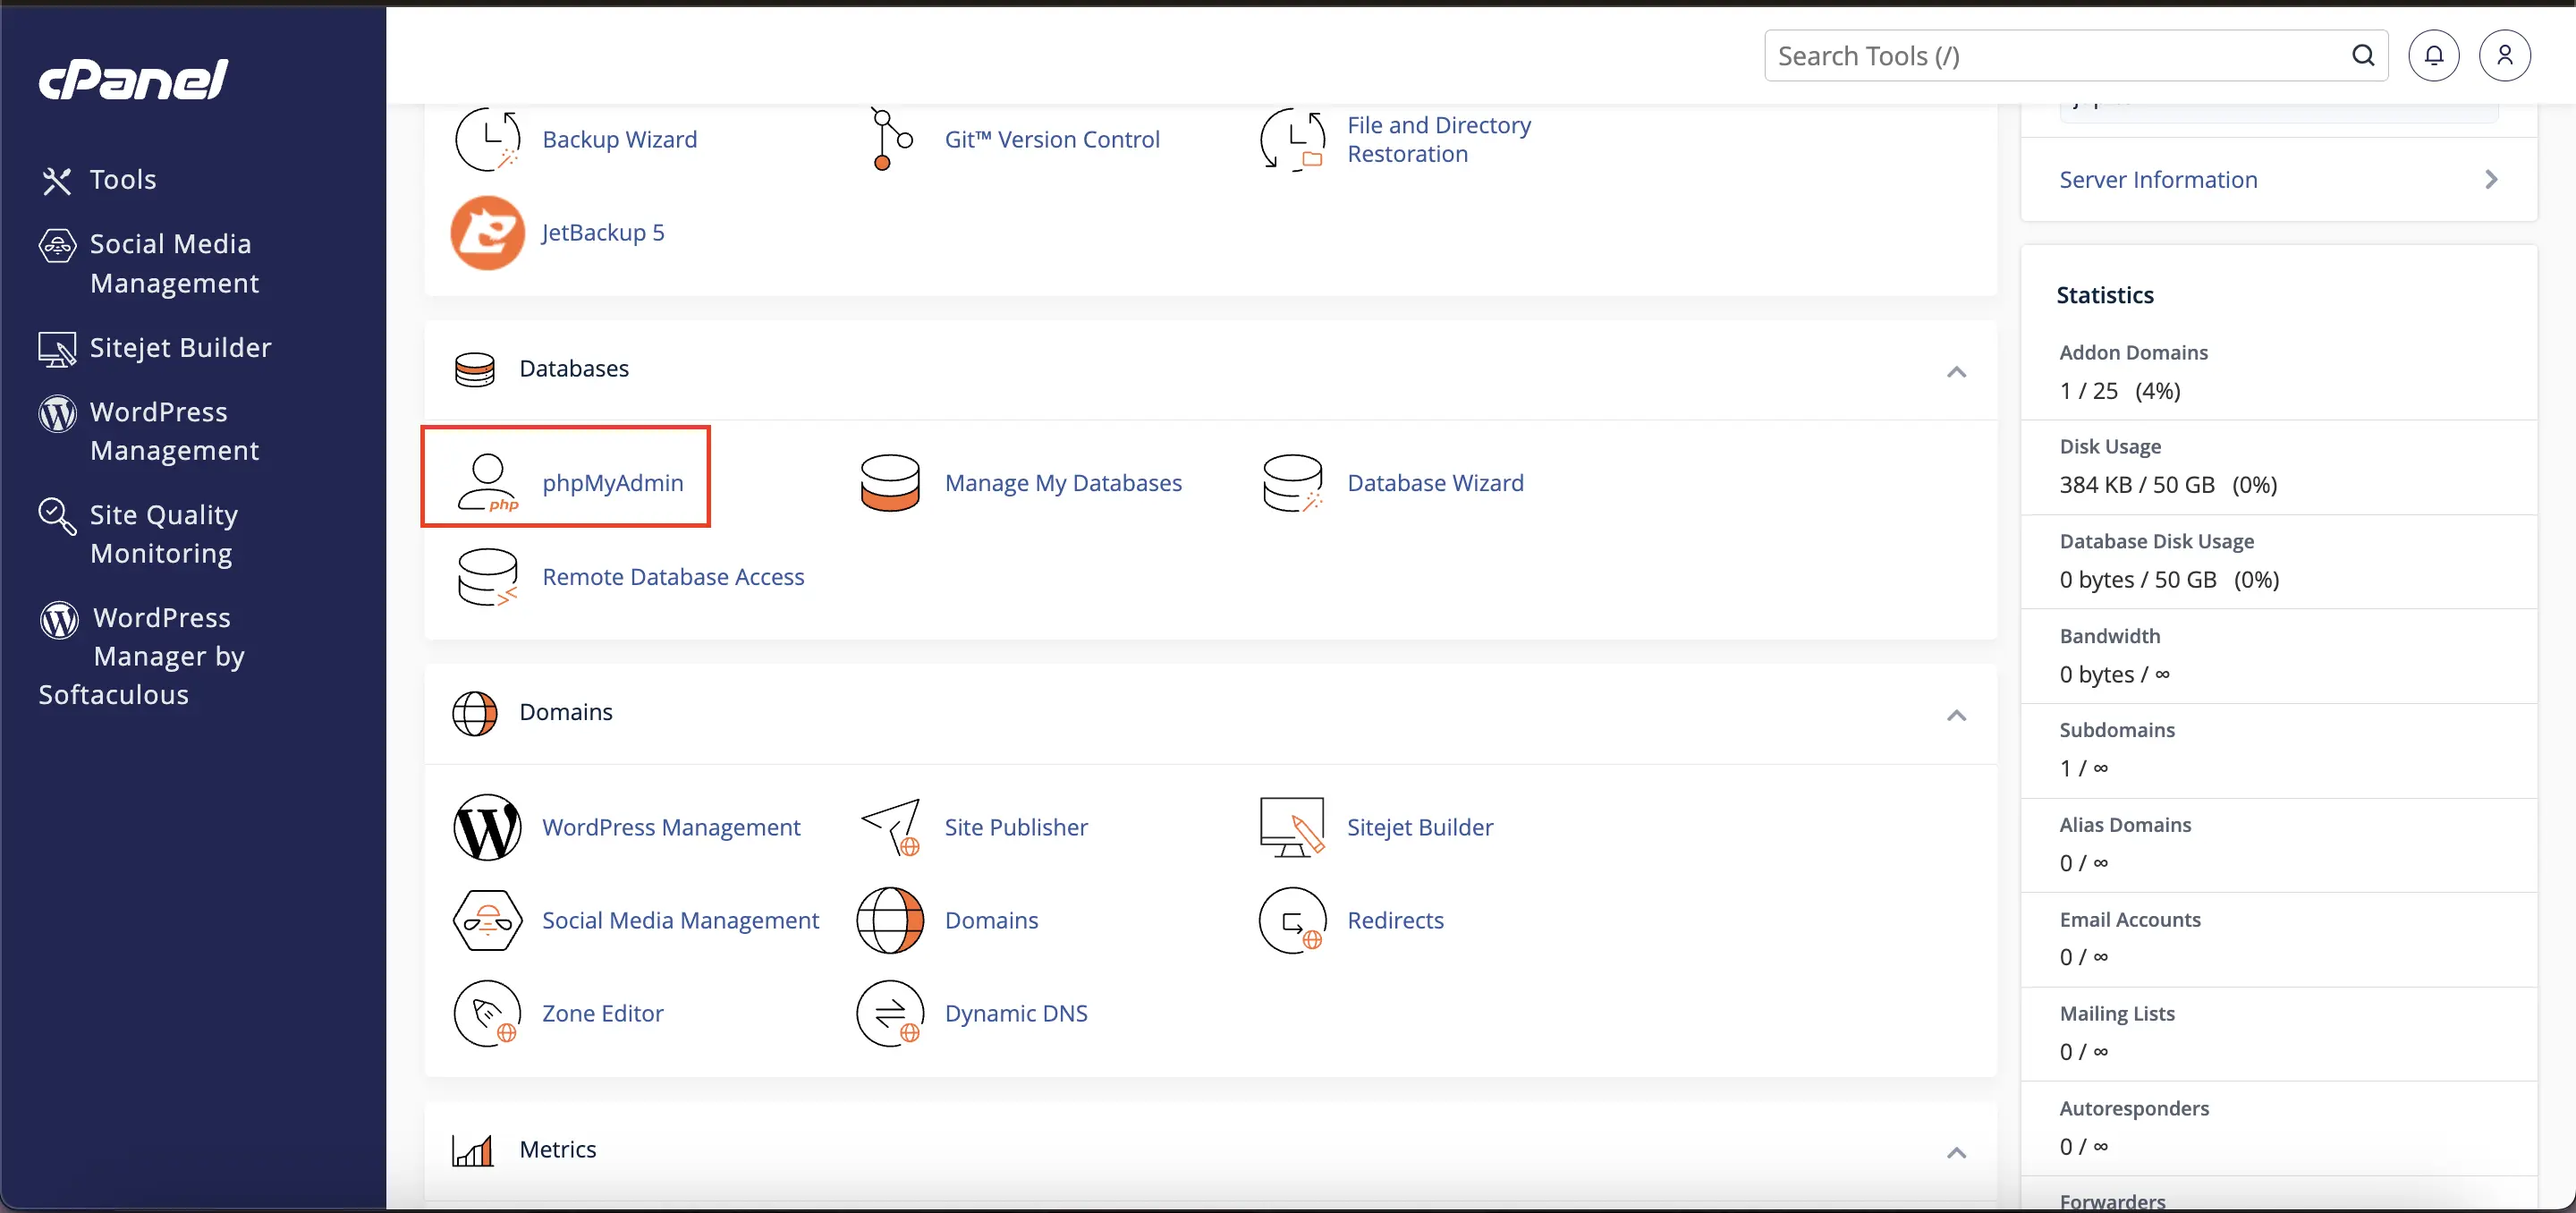
Task: Click the Database Wizard icon
Action: click(1292, 483)
